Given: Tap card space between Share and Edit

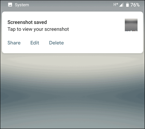Looking at the screenshot, I should pyautogui.click(x=25, y=43).
